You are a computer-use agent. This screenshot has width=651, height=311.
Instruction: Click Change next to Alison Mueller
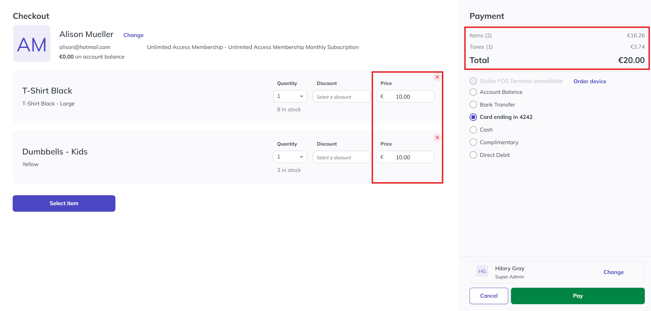click(x=134, y=35)
